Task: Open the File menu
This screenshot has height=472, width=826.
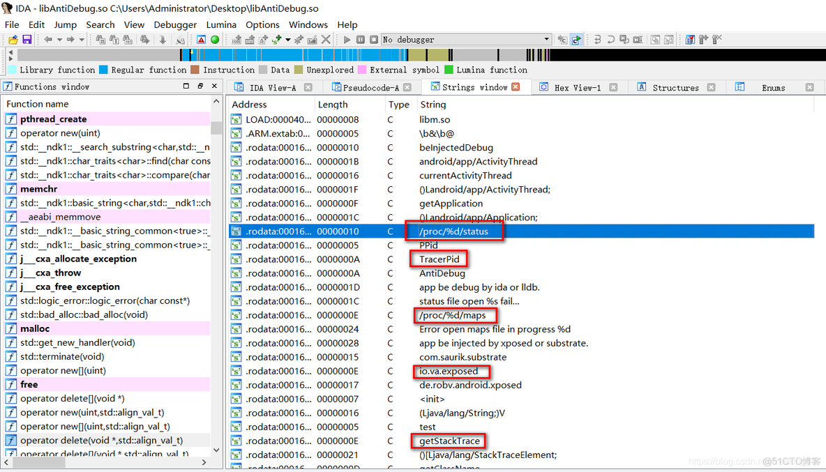Action: click(12, 24)
